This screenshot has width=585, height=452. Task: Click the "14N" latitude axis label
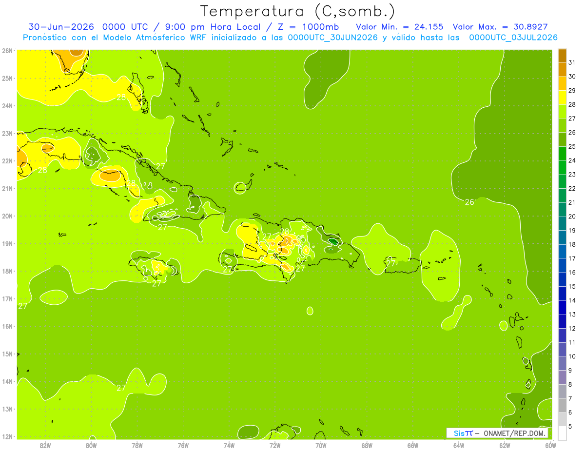click(x=7, y=381)
